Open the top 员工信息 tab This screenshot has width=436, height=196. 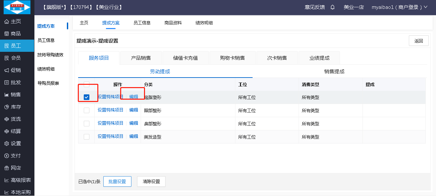tap(142, 23)
